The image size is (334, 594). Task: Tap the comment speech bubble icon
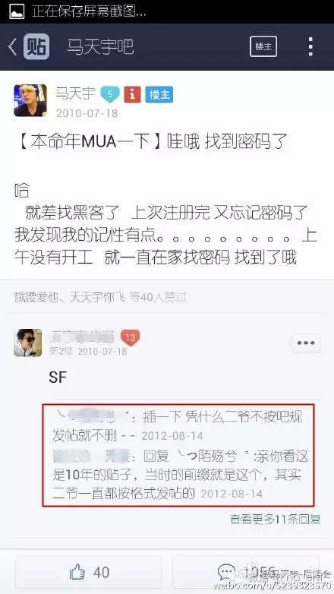coord(227,572)
